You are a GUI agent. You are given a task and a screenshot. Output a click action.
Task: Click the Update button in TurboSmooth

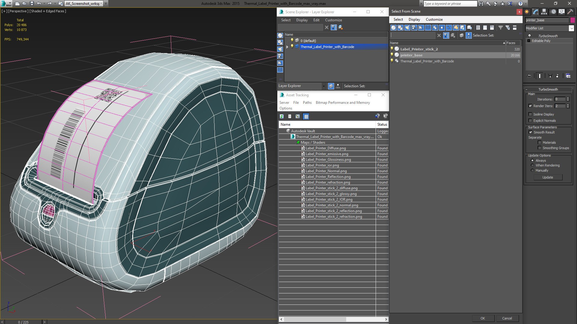coord(548,177)
